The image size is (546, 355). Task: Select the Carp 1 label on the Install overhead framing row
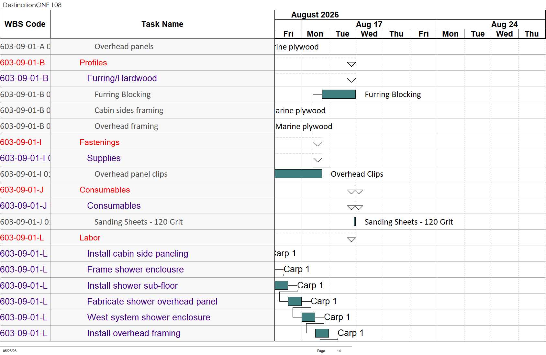pos(351,333)
